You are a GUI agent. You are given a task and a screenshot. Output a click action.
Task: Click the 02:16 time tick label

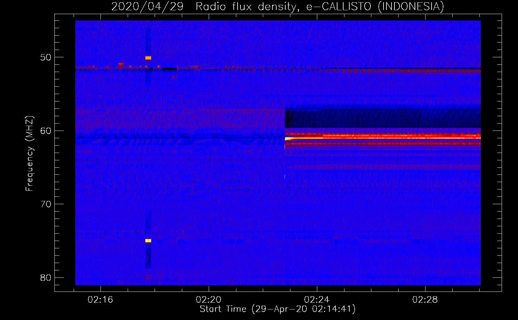[x=101, y=300]
